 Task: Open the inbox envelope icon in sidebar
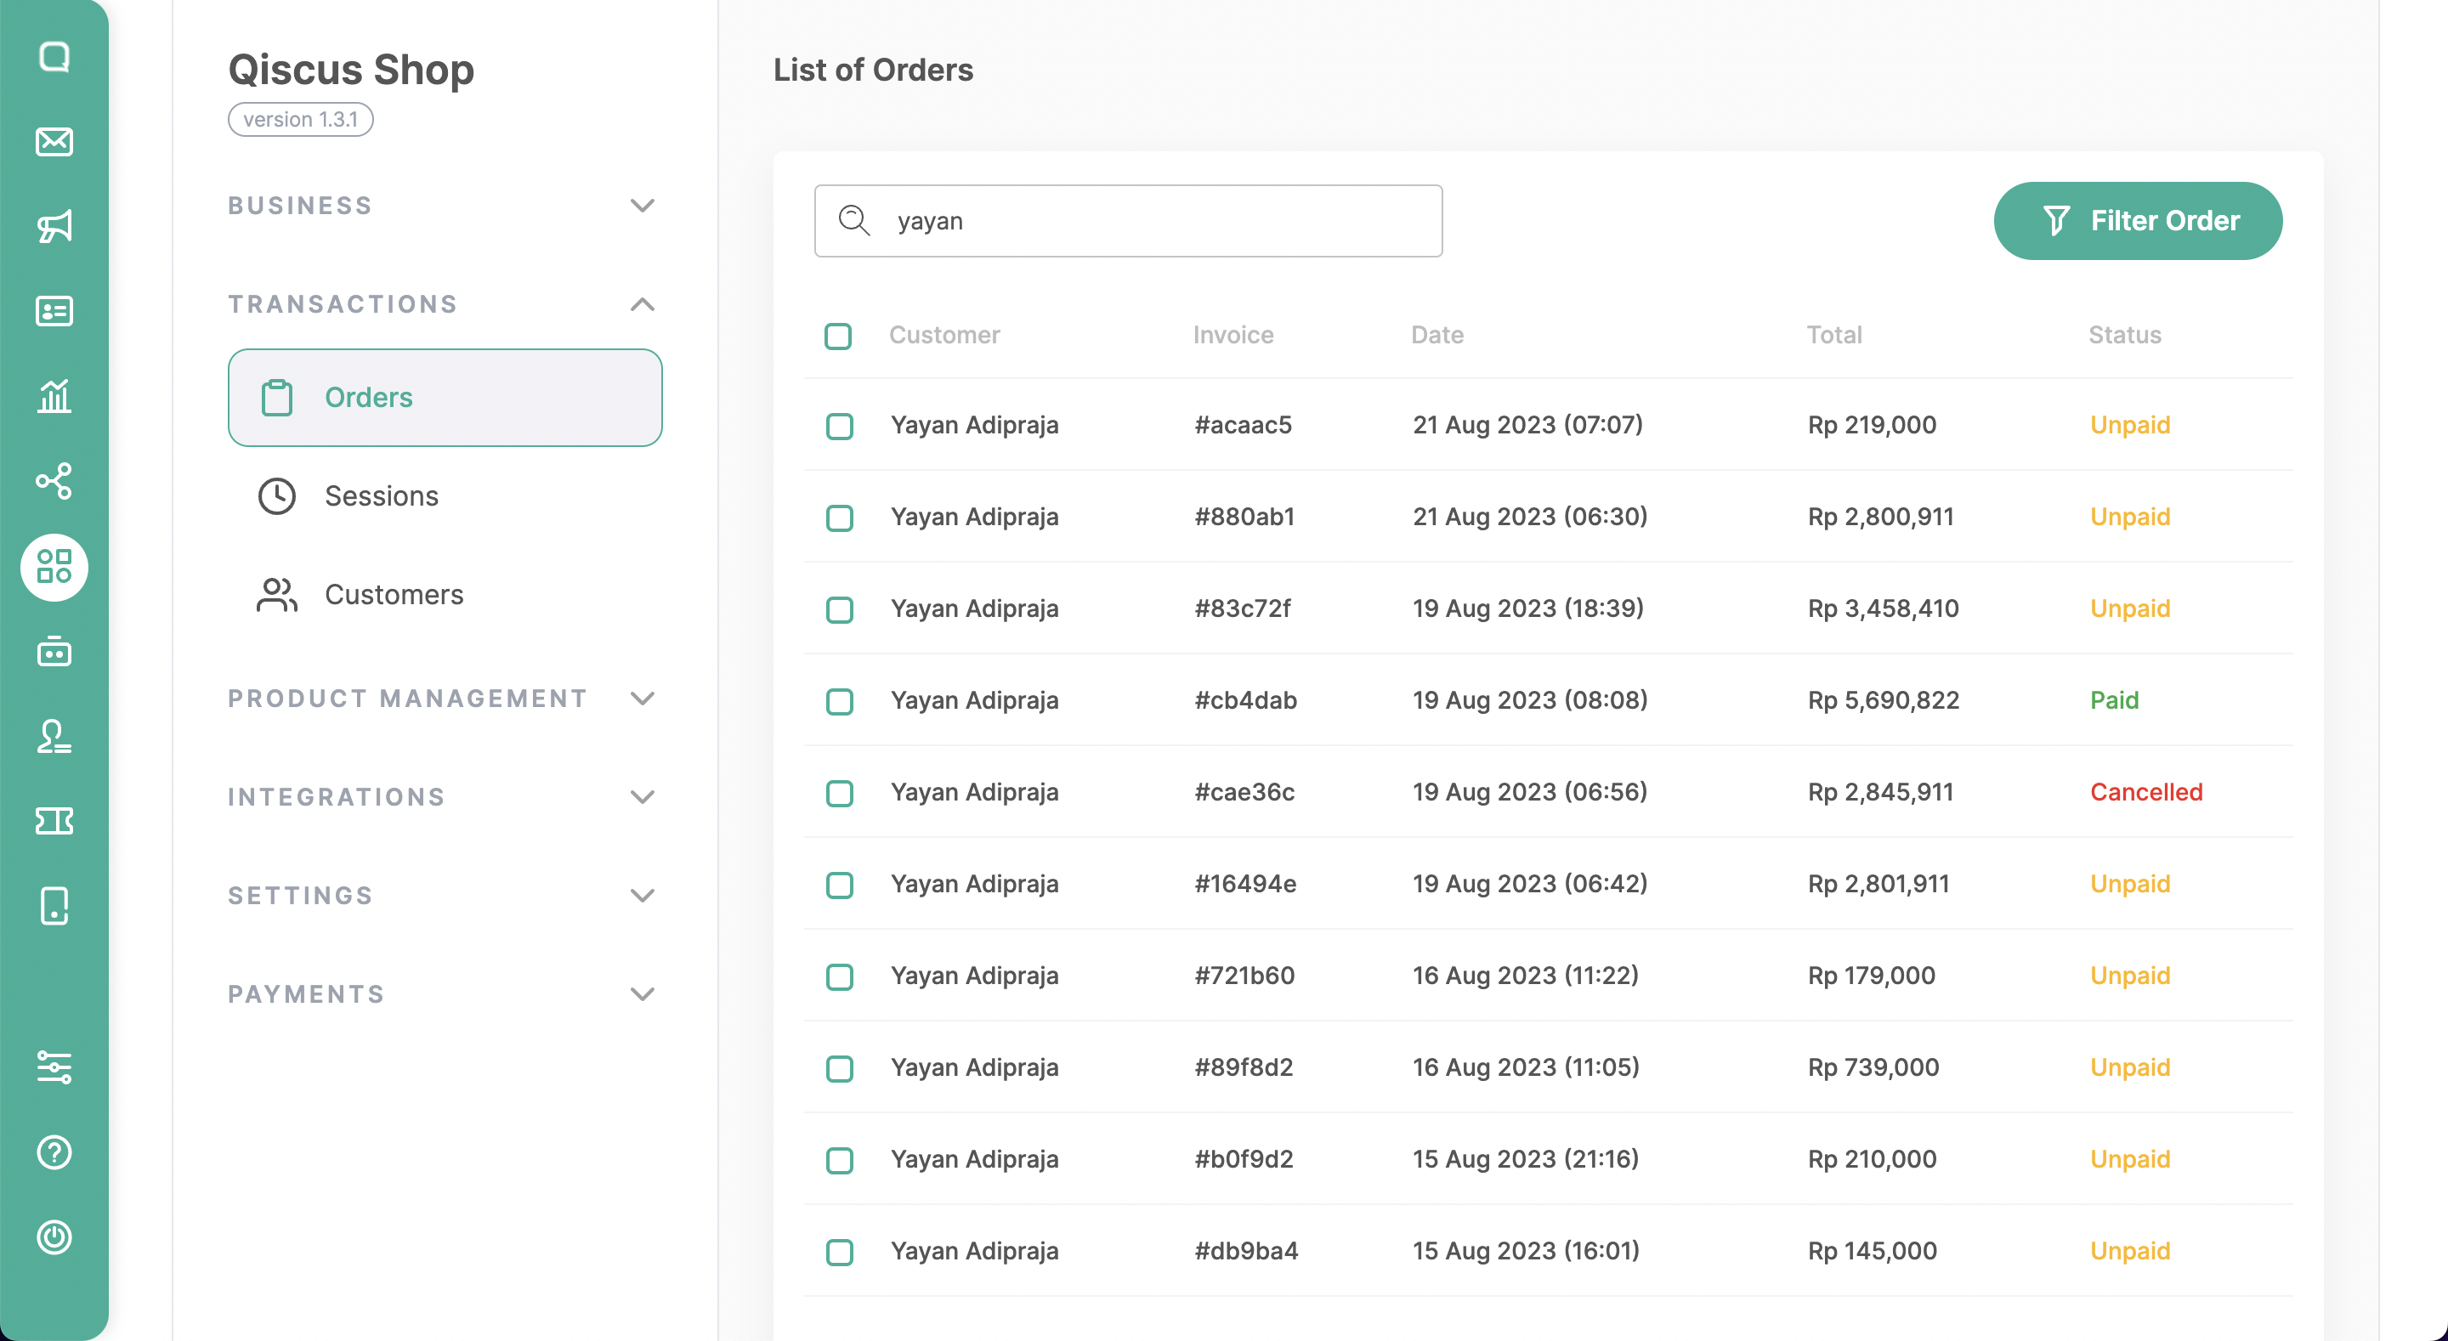point(54,142)
